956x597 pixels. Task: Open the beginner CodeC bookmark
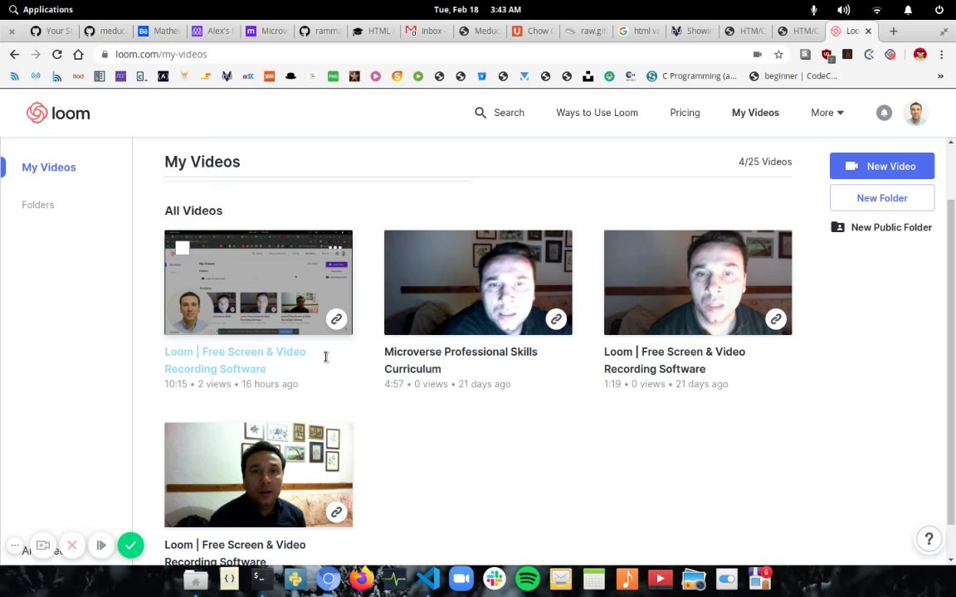(793, 76)
